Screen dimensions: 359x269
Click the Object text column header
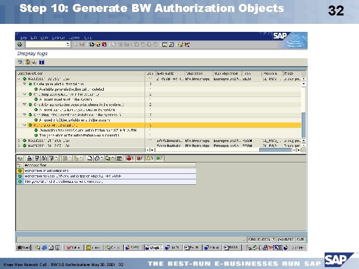[199, 73]
